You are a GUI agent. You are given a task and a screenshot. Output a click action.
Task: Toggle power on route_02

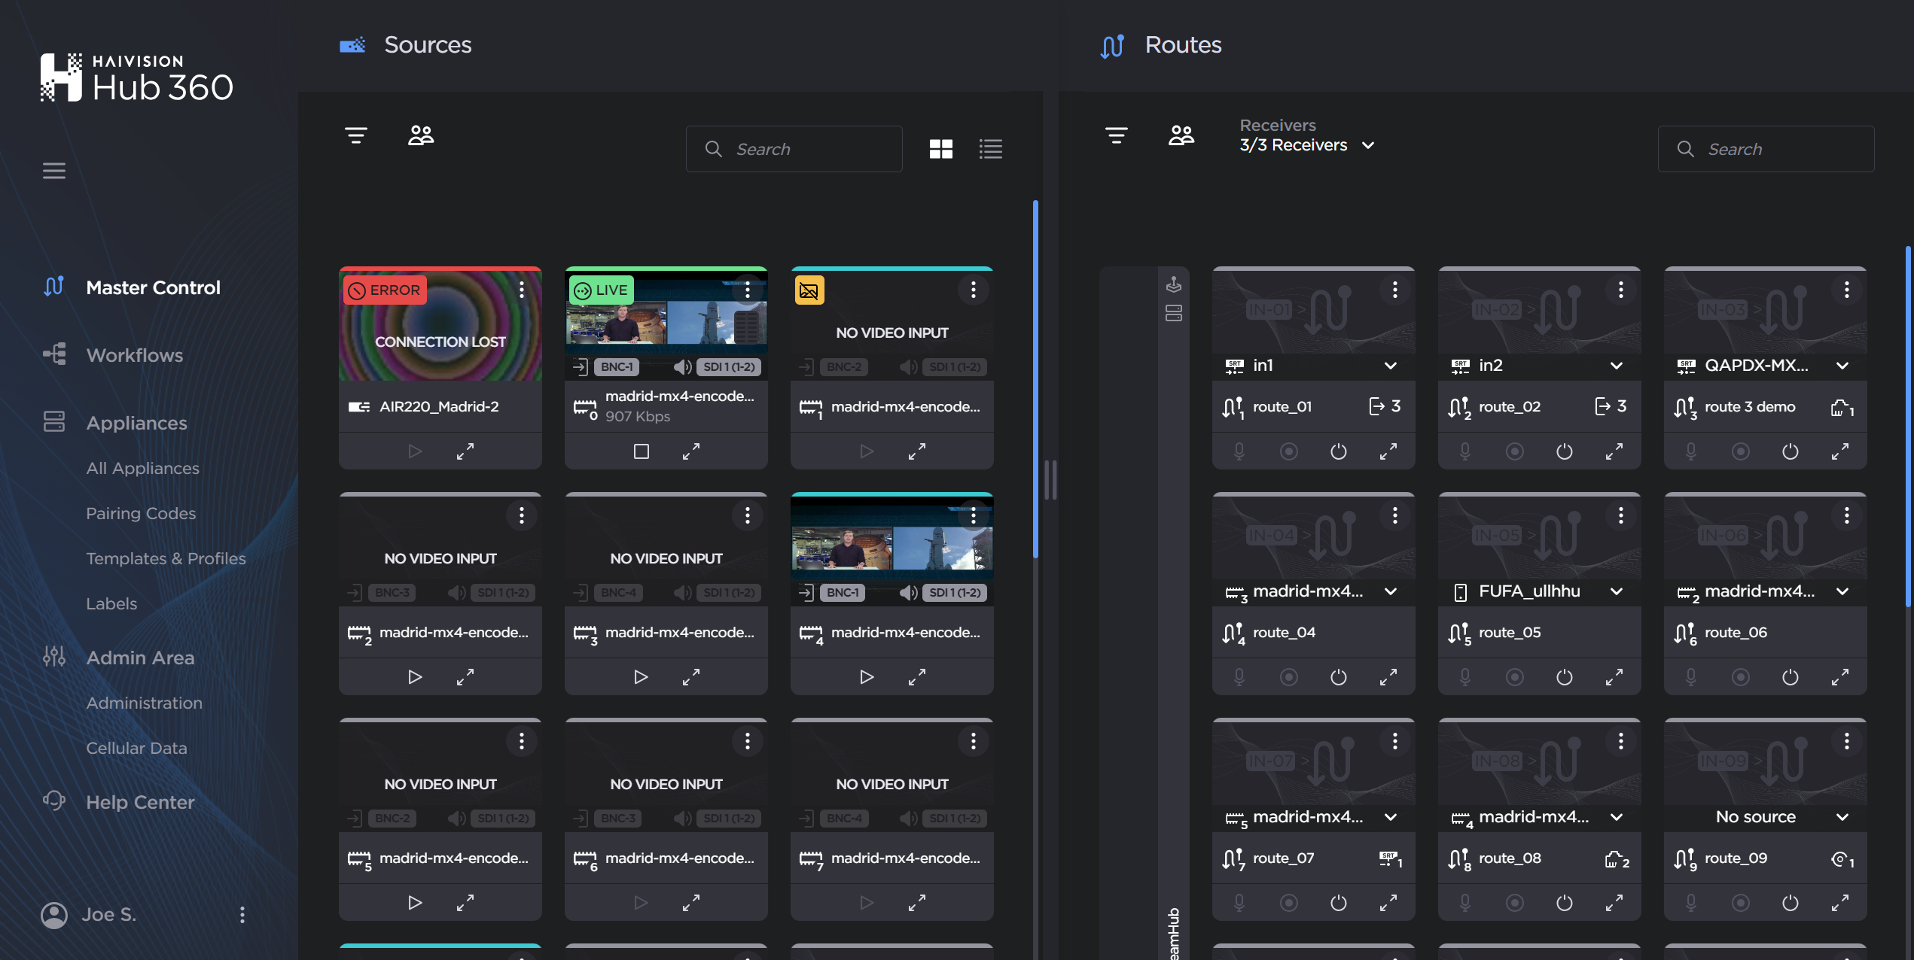1564,451
